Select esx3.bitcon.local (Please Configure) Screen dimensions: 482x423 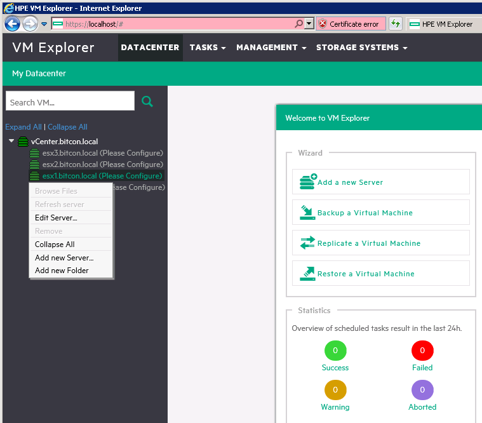(x=103, y=153)
